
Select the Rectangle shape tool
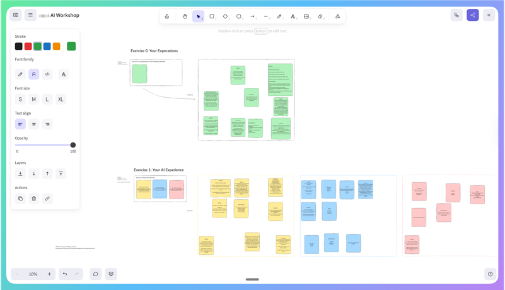click(x=212, y=16)
